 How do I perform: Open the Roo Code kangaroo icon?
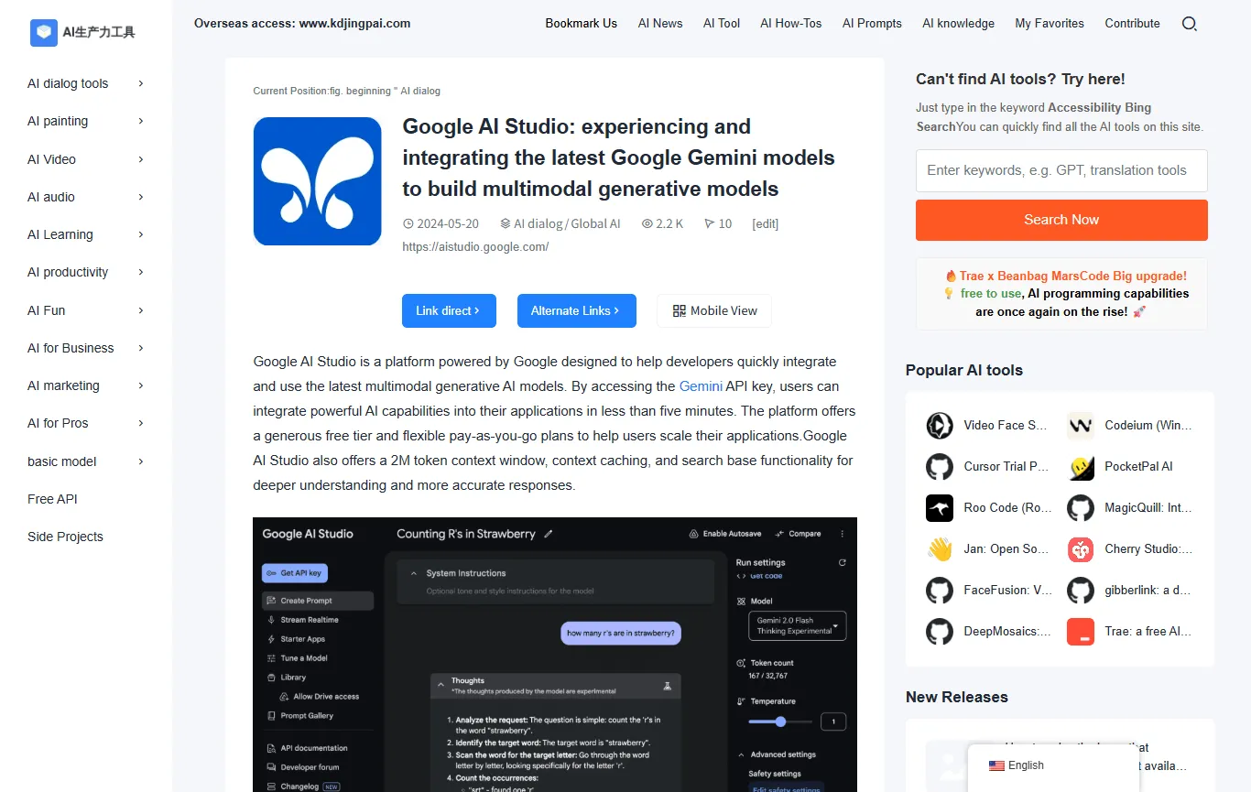[940, 507]
